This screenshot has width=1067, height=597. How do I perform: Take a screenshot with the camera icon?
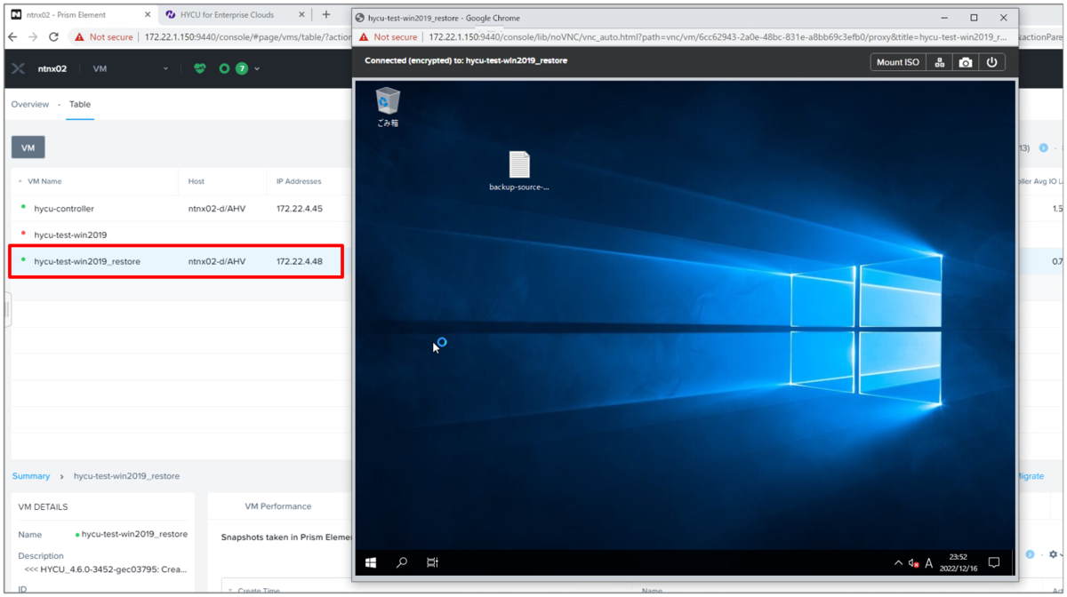click(x=965, y=62)
